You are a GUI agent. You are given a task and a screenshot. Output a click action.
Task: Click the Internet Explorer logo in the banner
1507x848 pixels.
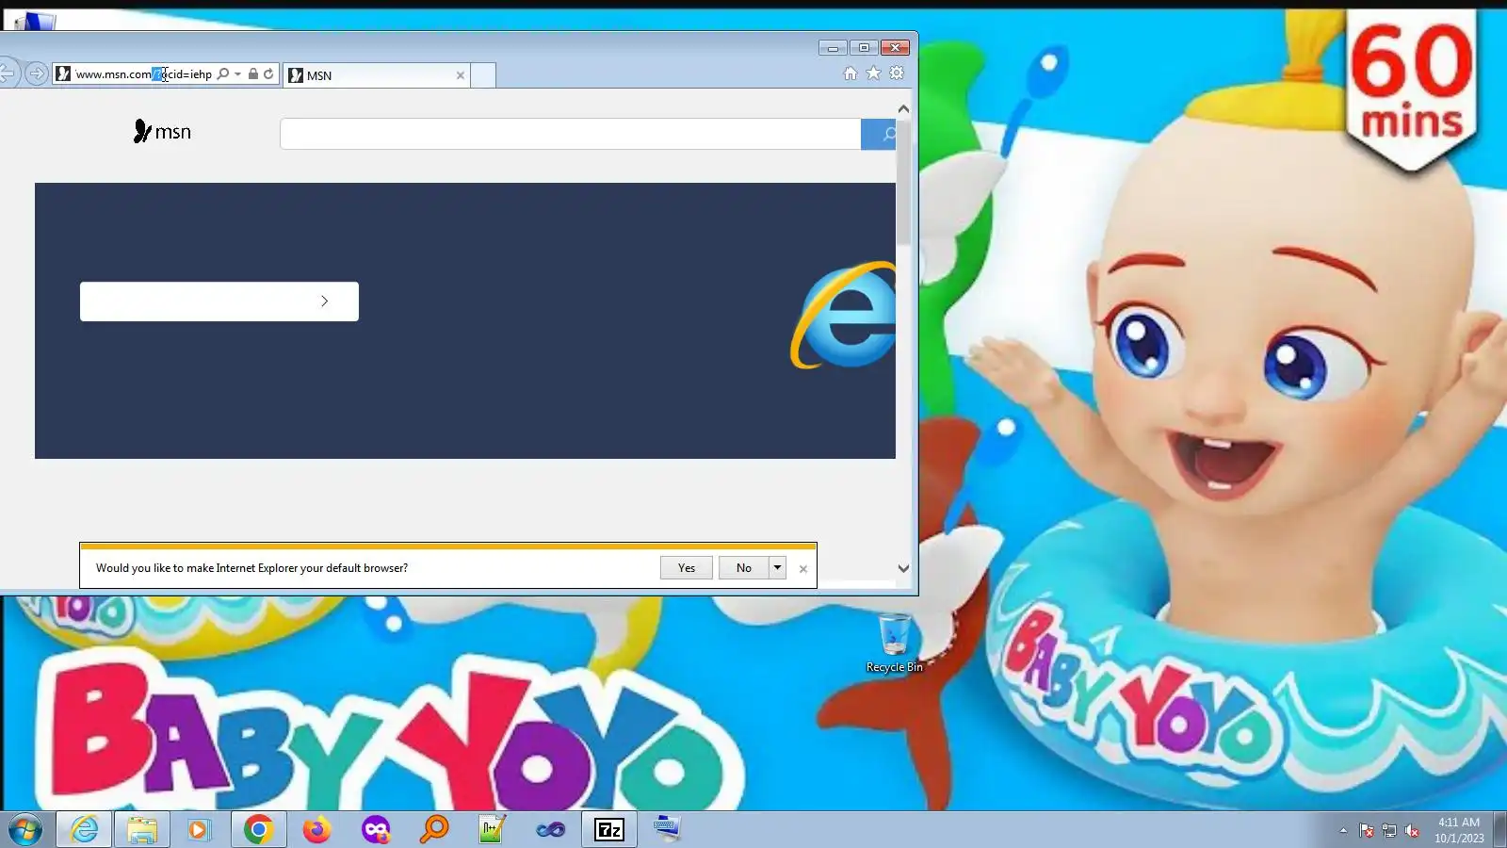tap(844, 316)
